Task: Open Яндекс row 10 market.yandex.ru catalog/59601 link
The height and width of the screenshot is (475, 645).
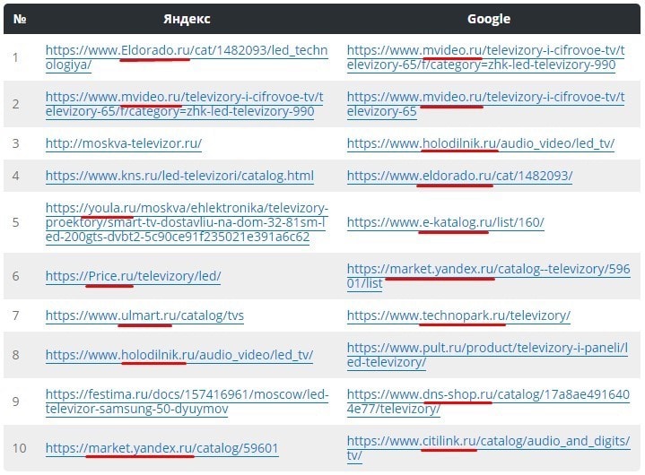Action: click(x=161, y=448)
